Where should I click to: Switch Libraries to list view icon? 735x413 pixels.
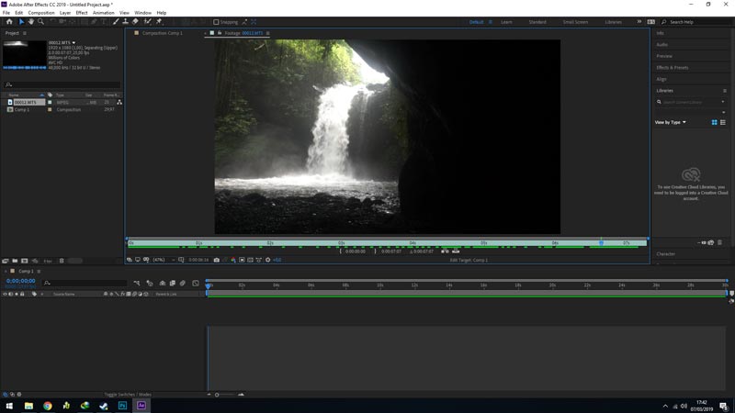(723, 122)
